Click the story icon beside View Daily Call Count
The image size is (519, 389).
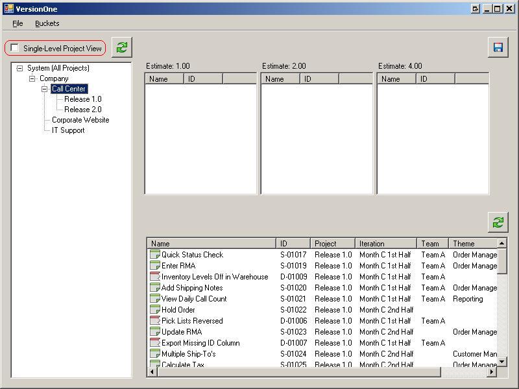[155, 298]
